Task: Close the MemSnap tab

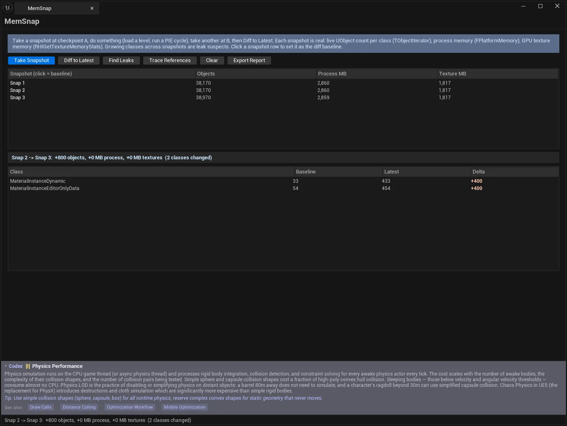Action: pyautogui.click(x=92, y=8)
